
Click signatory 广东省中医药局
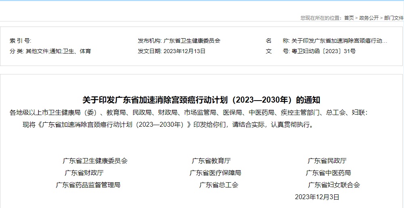click(328, 173)
